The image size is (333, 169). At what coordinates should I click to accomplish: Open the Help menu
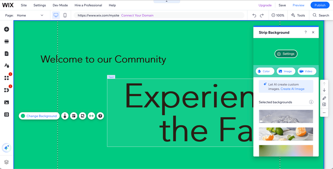tap(112, 5)
